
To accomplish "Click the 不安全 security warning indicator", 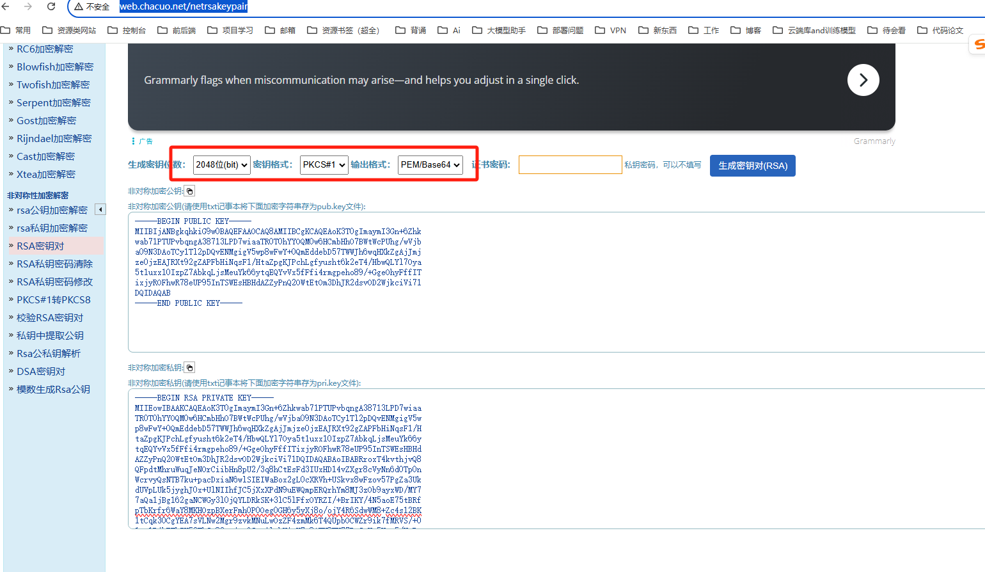I will [92, 6].
